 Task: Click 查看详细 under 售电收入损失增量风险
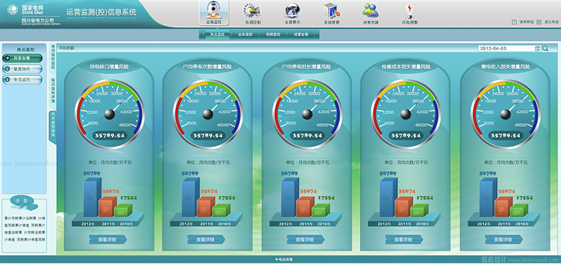pyautogui.click(x=504, y=240)
